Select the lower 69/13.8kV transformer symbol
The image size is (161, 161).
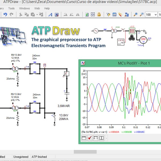coord(15,108)
